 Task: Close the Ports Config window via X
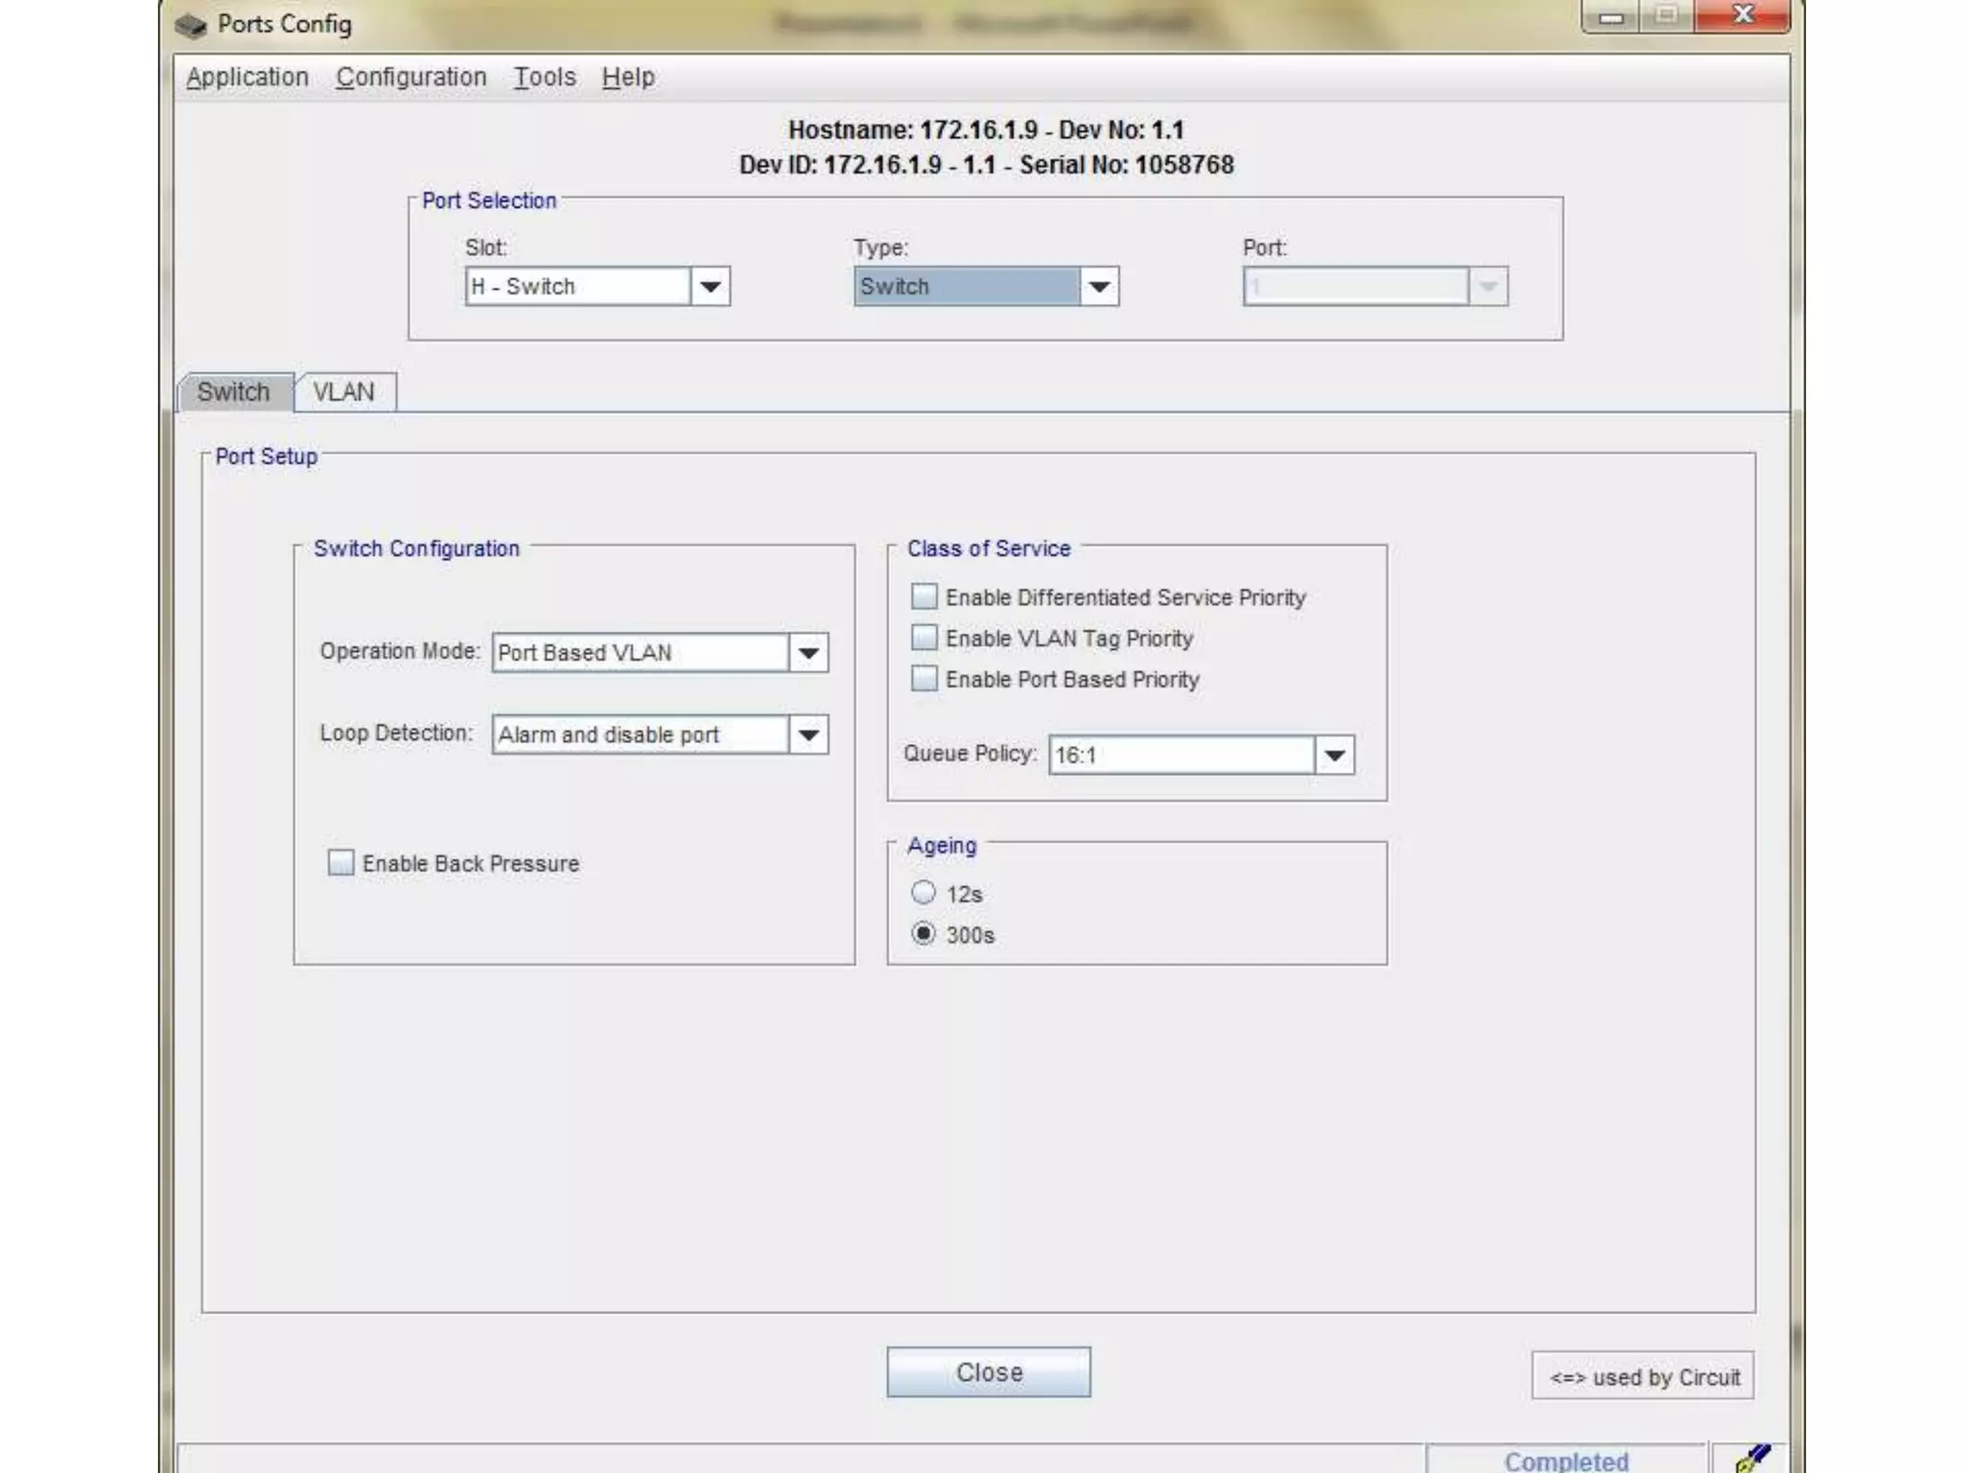[x=1742, y=15]
